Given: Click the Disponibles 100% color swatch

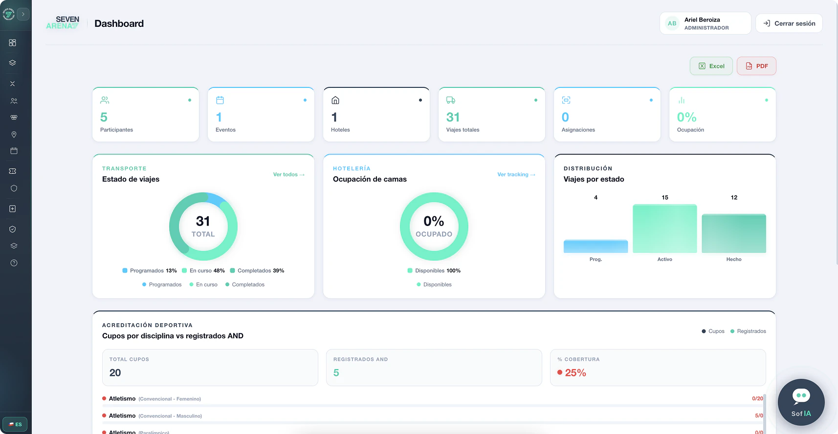Looking at the screenshot, I should pyautogui.click(x=410, y=270).
